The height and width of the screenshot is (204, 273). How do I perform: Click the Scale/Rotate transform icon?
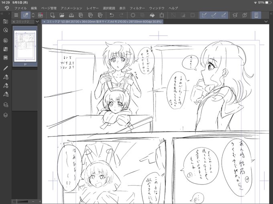[x=162, y=15]
